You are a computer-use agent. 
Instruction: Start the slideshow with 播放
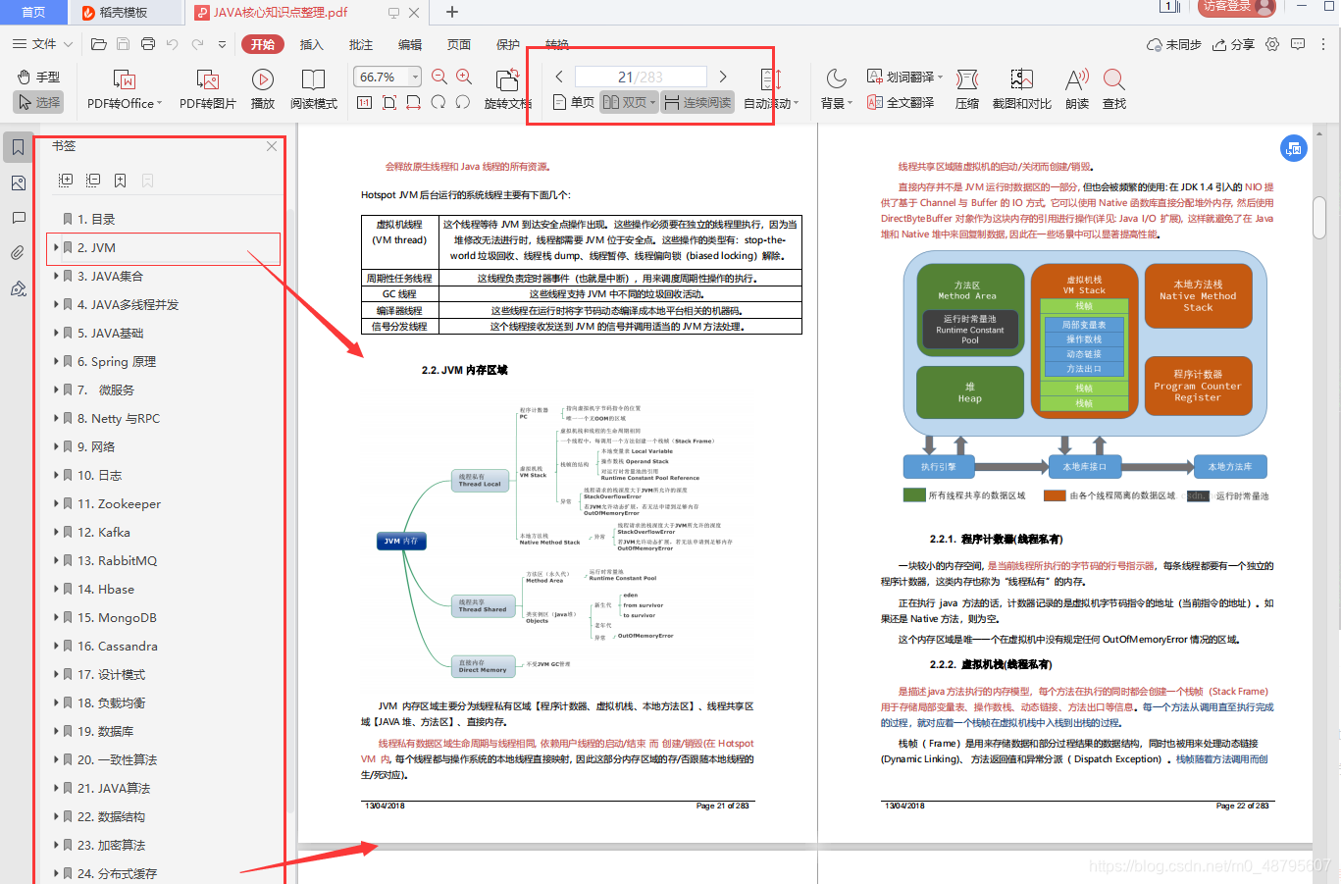pos(263,89)
